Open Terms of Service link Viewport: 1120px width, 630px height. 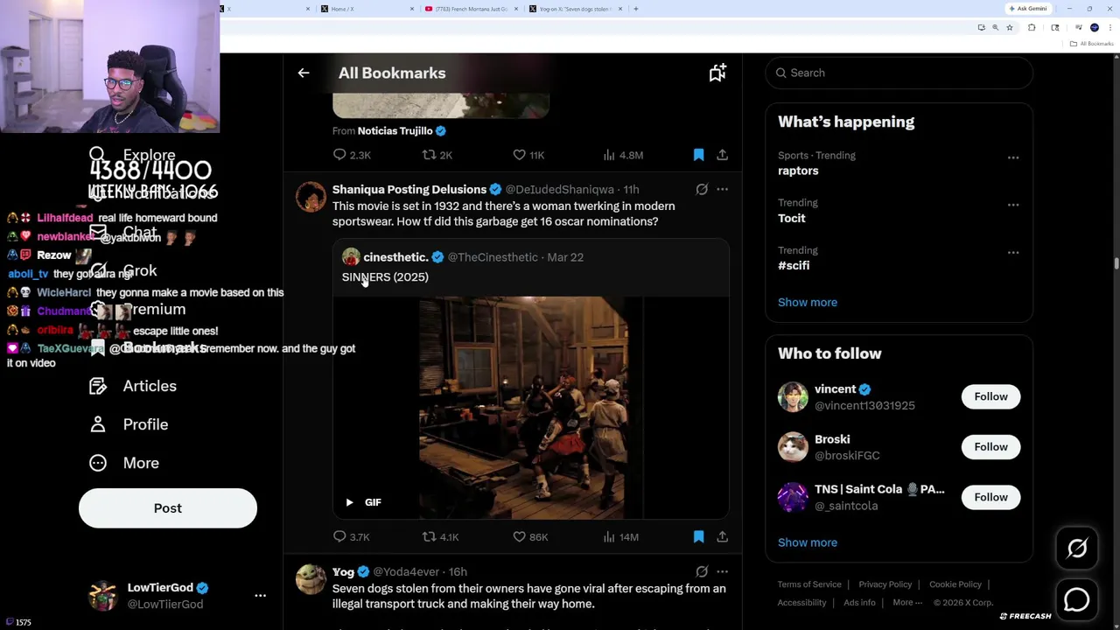tap(809, 584)
